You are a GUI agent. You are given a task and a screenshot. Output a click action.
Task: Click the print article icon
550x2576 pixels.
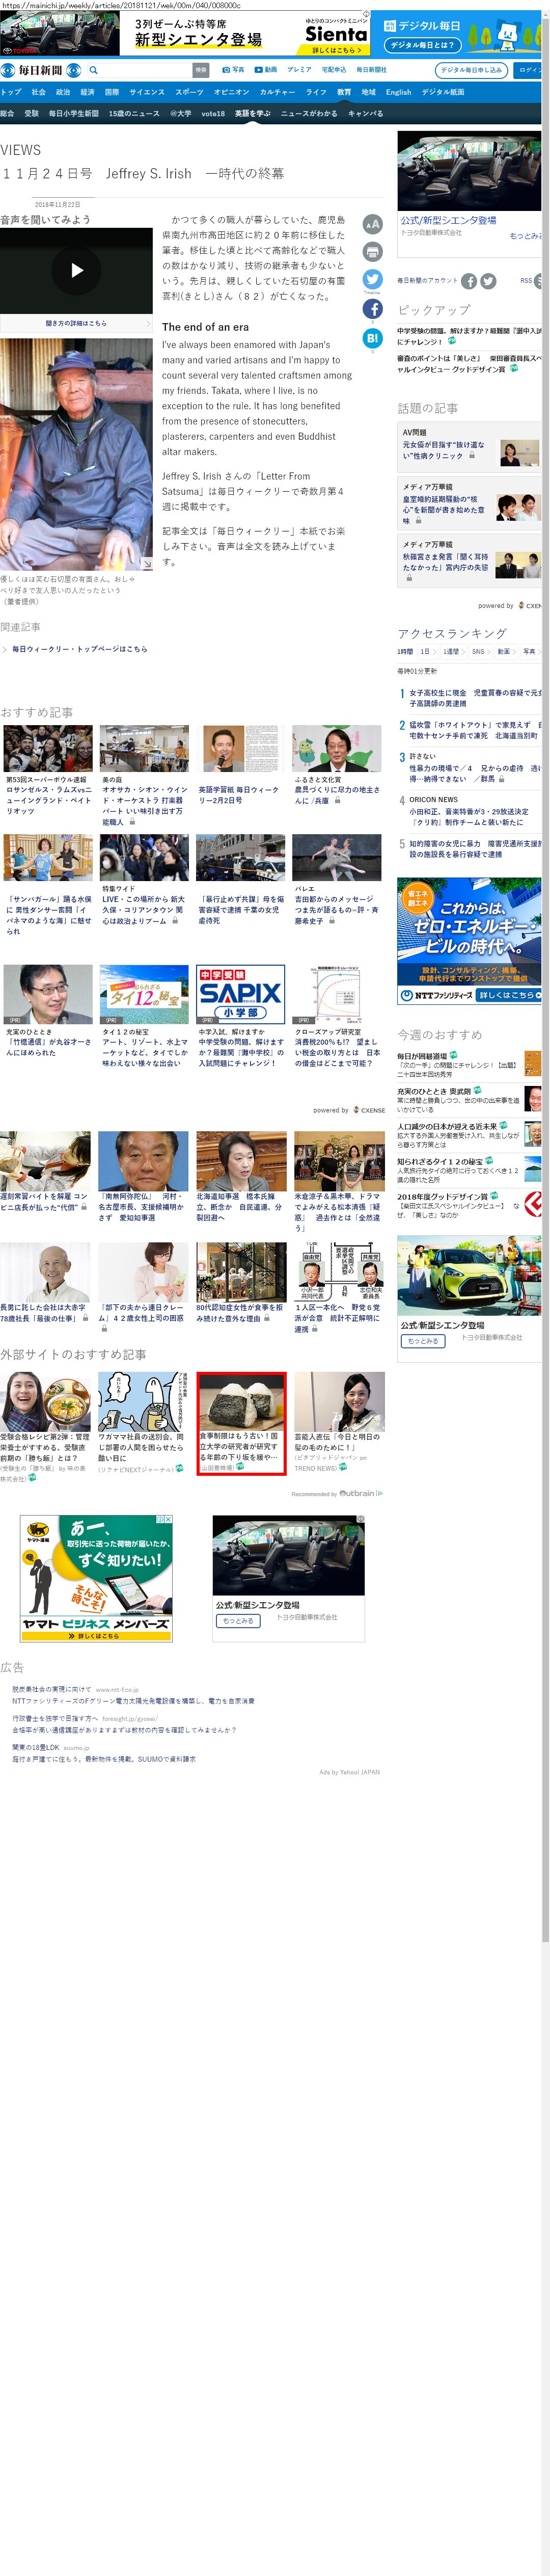tap(372, 252)
